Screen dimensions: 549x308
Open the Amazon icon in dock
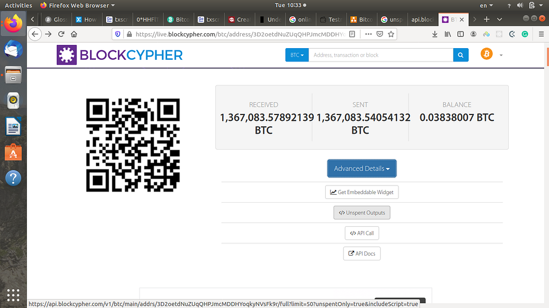point(12,152)
